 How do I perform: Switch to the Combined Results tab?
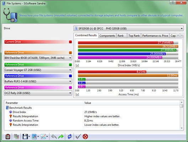click(86, 35)
